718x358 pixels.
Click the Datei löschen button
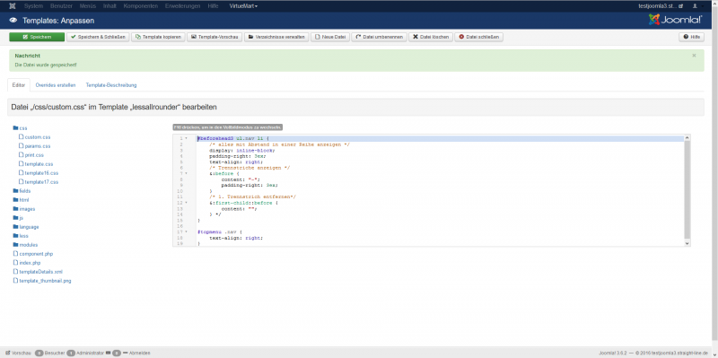(431, 37)
